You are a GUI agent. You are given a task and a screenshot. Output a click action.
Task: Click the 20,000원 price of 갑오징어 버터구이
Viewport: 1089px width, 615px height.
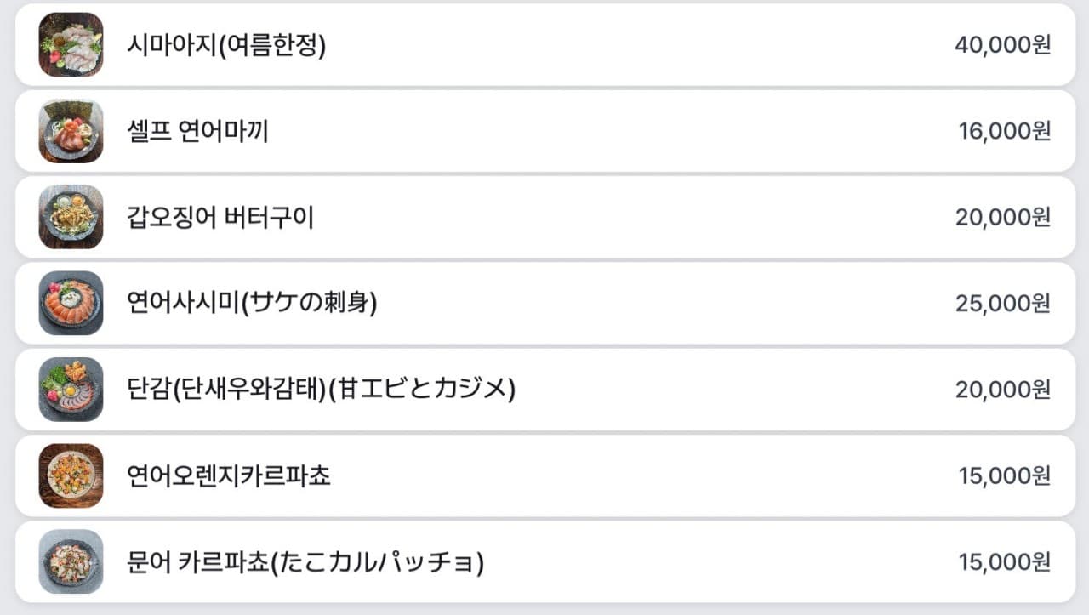[1003, 217]
